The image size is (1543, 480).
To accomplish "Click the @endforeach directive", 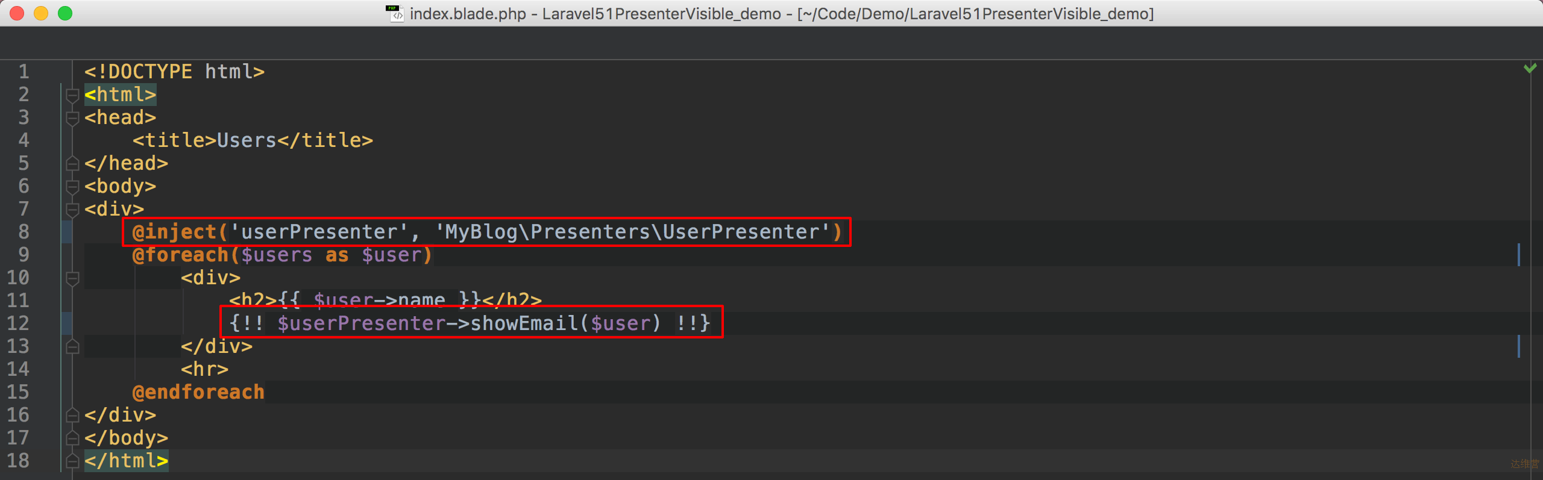I will [198, 392].
